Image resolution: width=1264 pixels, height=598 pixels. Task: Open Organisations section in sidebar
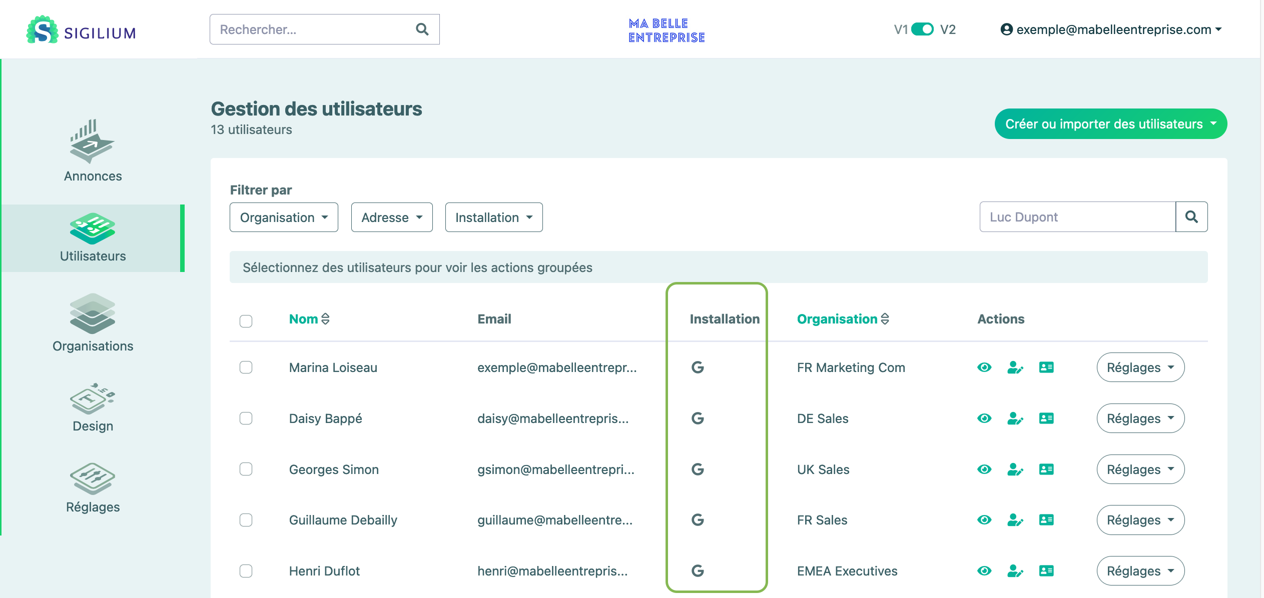[x=93, y=322]
